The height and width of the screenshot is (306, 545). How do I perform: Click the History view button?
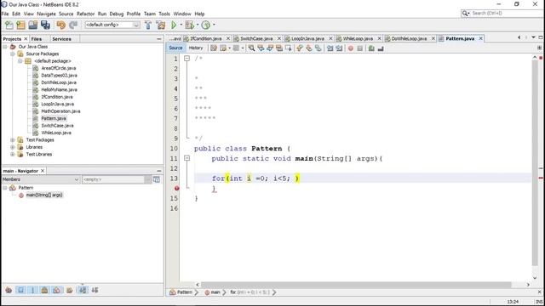(x=196, y=48)
